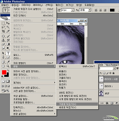119x121 pixels.
Task: Open the anti-aliasing 없음 dropdown
Action: (x=85, y=10)
